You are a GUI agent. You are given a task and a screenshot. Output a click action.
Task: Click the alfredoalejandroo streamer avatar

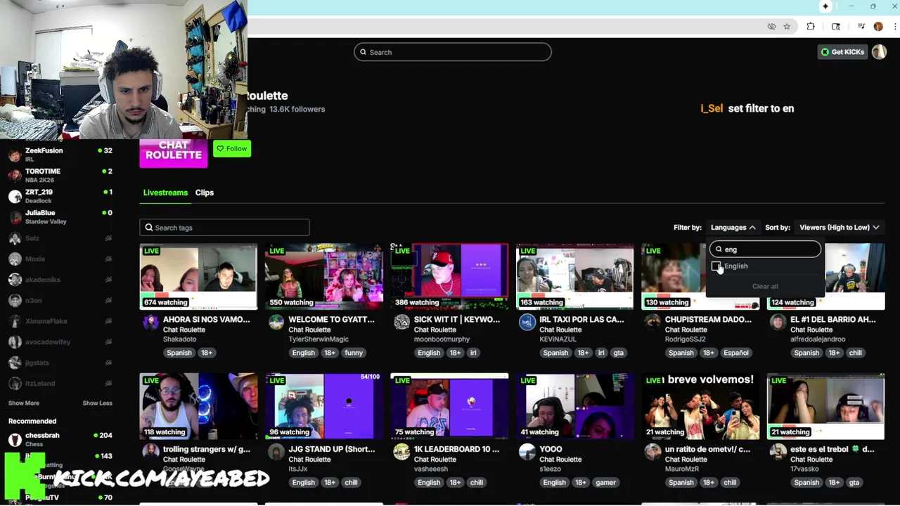point(778,323)
